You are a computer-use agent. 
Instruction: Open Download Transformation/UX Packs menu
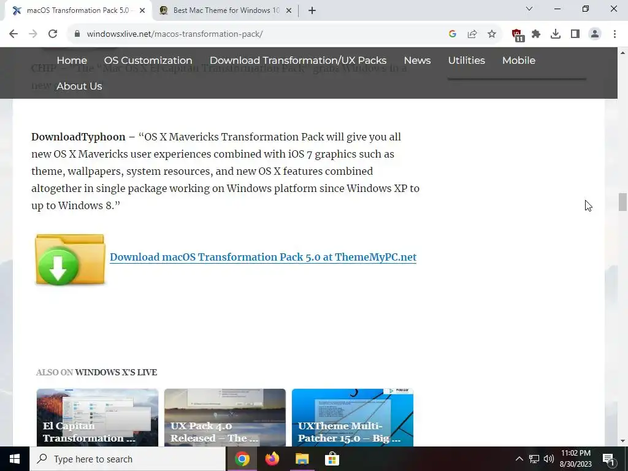(x=298, y=61)
